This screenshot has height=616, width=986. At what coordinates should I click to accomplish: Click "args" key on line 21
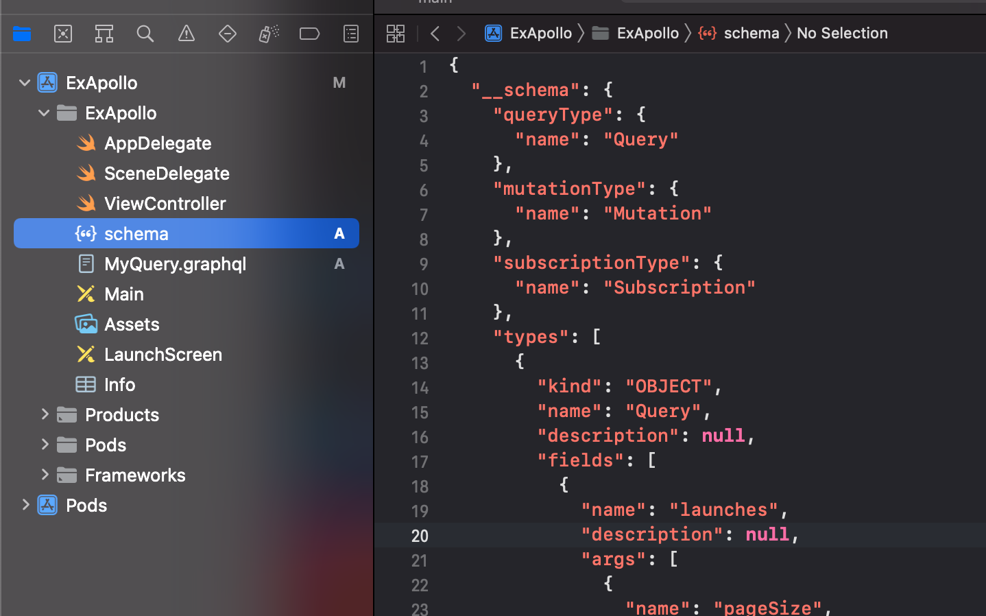(x=614, y=559)
